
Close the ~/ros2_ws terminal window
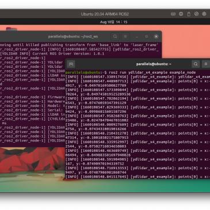[x=156, y=36]
